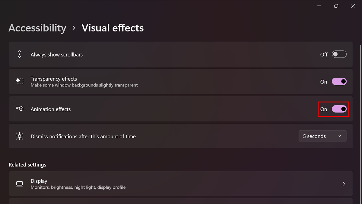Close the Settings window
Viewport: 362px width, 204px height.
click(353, 6)
